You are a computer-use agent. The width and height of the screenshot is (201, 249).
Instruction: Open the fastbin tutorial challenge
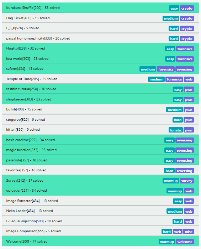pos(100,89)
